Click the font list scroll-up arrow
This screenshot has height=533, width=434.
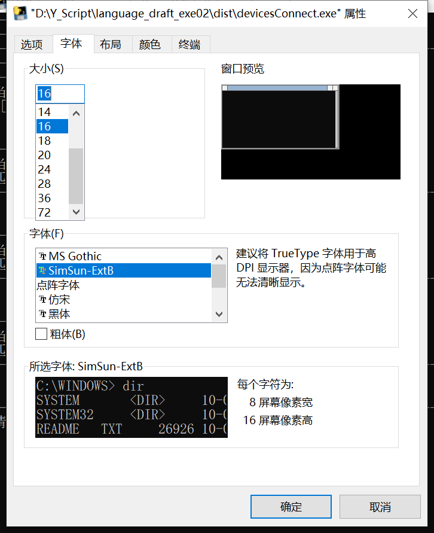pyautogui.click(x=219, y=257)
